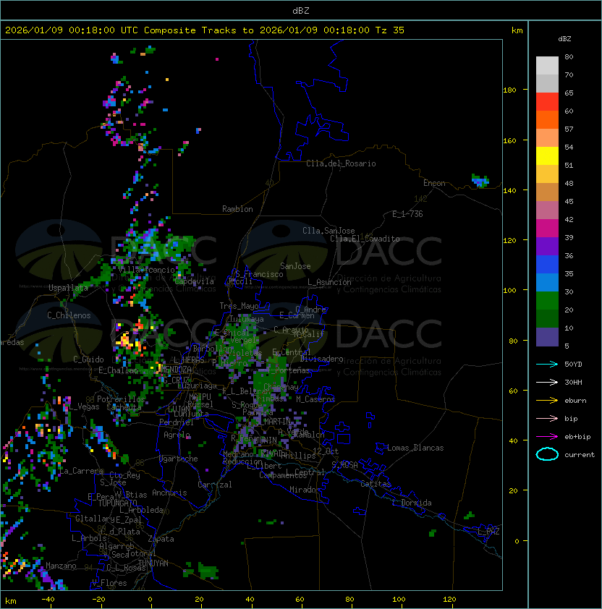
Task: Click the 'TUNUYAN' place label
Action: [153, 563]
